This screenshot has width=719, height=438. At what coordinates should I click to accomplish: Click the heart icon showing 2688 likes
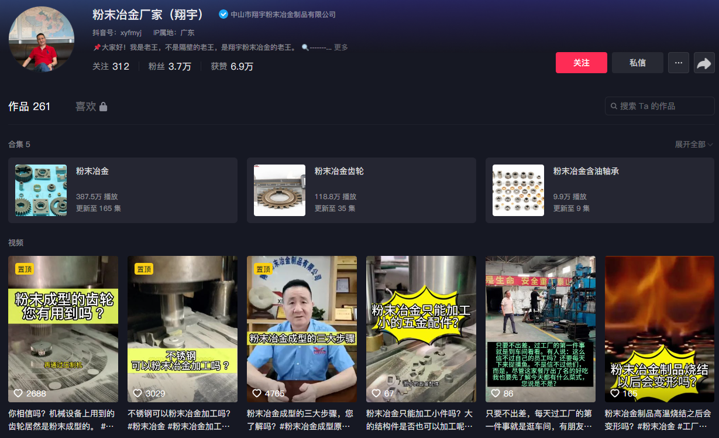coord(18,393)
